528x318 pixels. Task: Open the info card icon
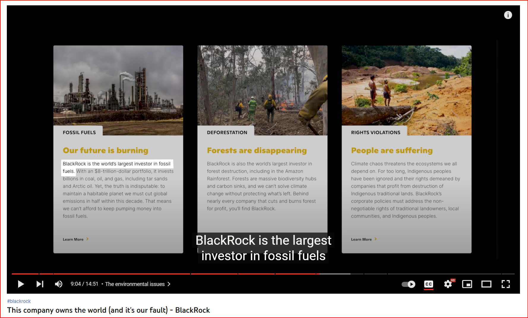pos(508,15)
